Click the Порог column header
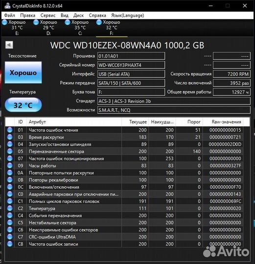255x264 pixels. [189, 122]
